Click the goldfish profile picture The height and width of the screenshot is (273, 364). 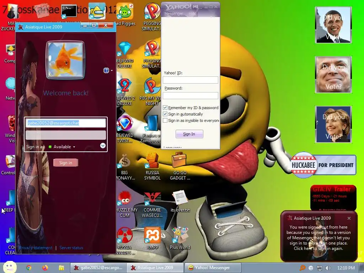click(x=65, y=60)
